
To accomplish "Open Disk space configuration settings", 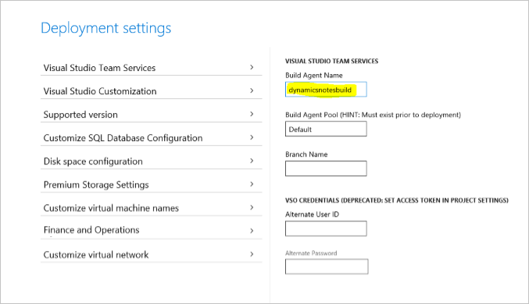I will tap(151, 161).
